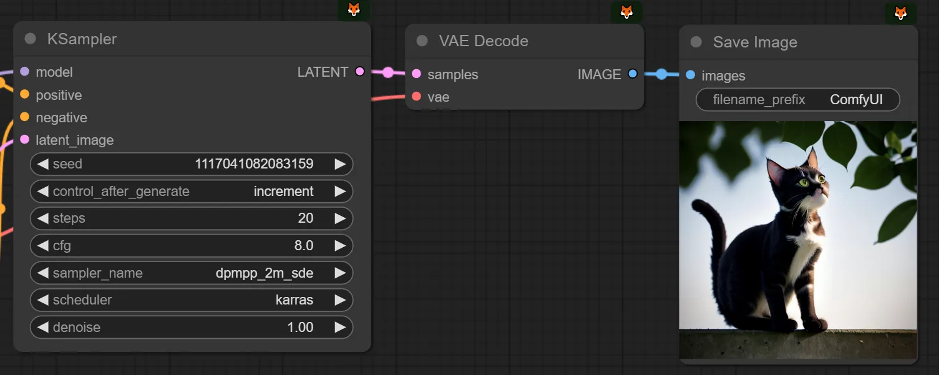Collapse Save Image node via its title dot
This screenshot has width=939, height=375.
tap(696, 42)
